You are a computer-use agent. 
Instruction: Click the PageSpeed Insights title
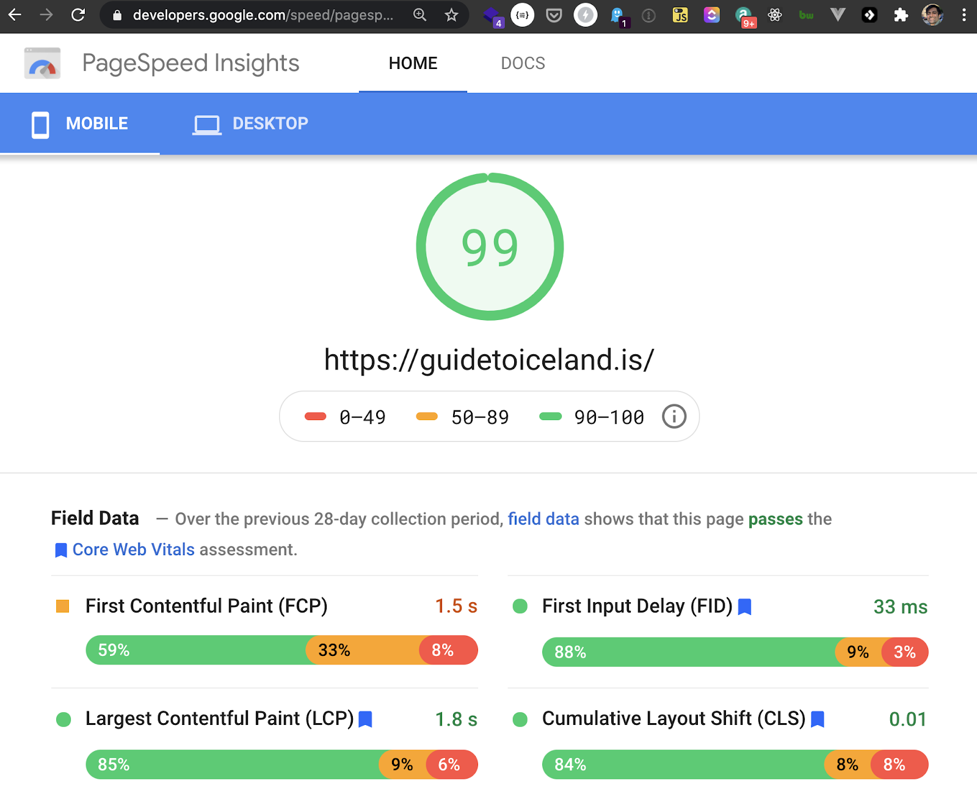coord(191,63)
